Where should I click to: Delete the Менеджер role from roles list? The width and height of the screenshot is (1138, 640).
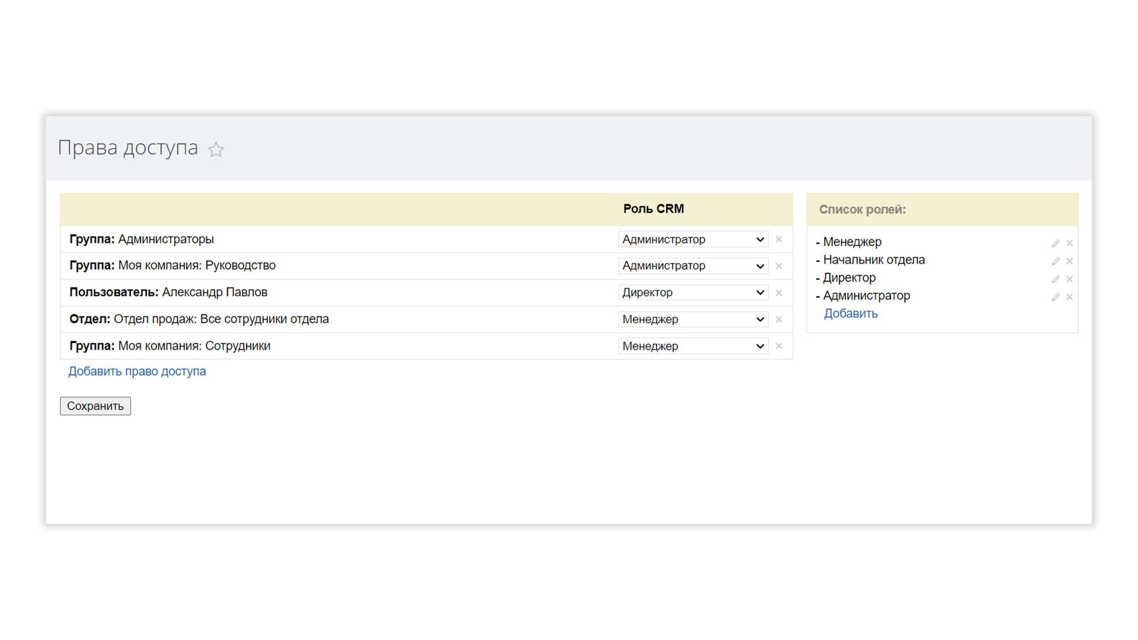1070,243
